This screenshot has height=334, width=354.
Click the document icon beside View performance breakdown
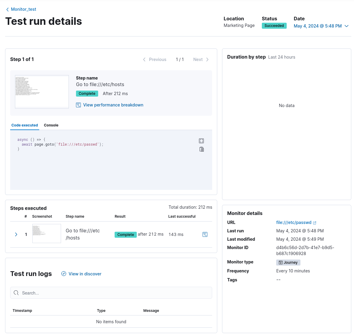[78, 105]
